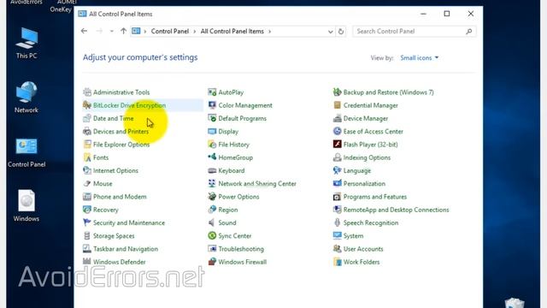Open the Programs and Features link
Image resolution: width=547 pixels, height=308 pixels.
375,197
